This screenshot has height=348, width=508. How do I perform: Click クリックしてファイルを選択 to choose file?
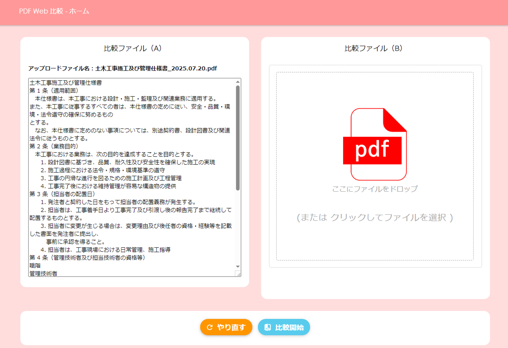coord(375,217)
